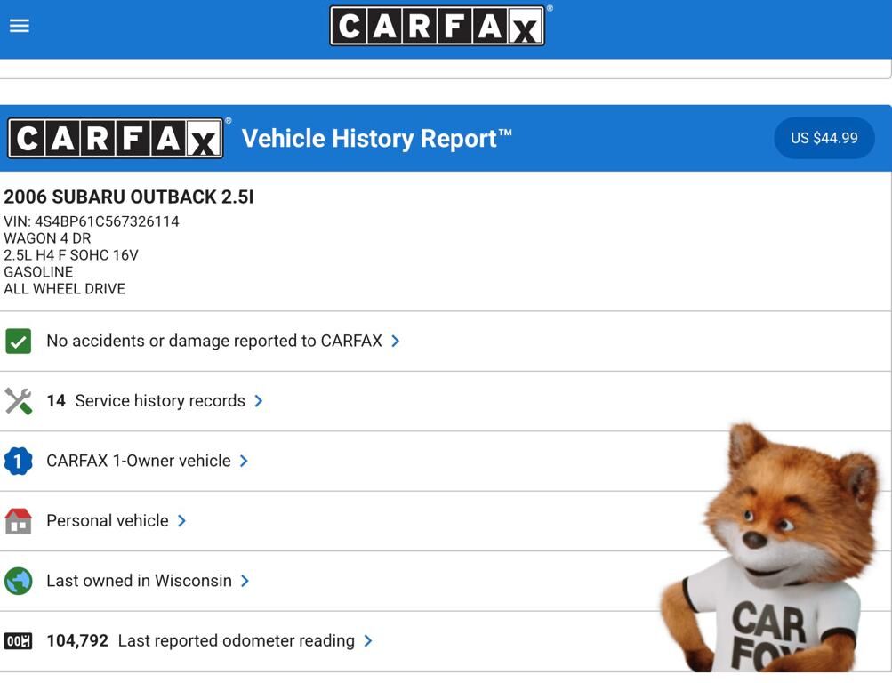Click the 104,792 odometer value
Screen dimensions: 892x683
coord(77,641)
